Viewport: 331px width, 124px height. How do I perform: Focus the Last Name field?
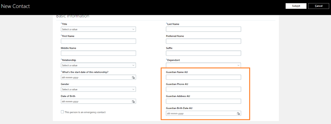[x=203, y=29]
